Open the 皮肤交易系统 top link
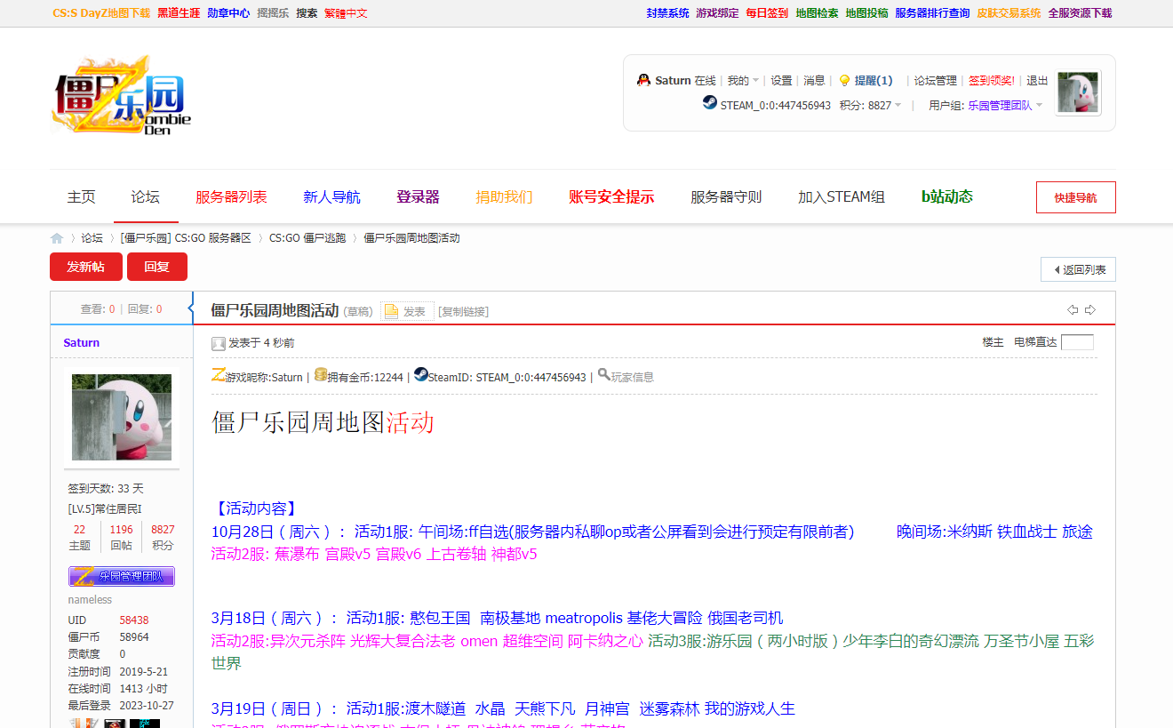The height and width of the screenshot is (728, 1173). click(x=1009, y=13)
